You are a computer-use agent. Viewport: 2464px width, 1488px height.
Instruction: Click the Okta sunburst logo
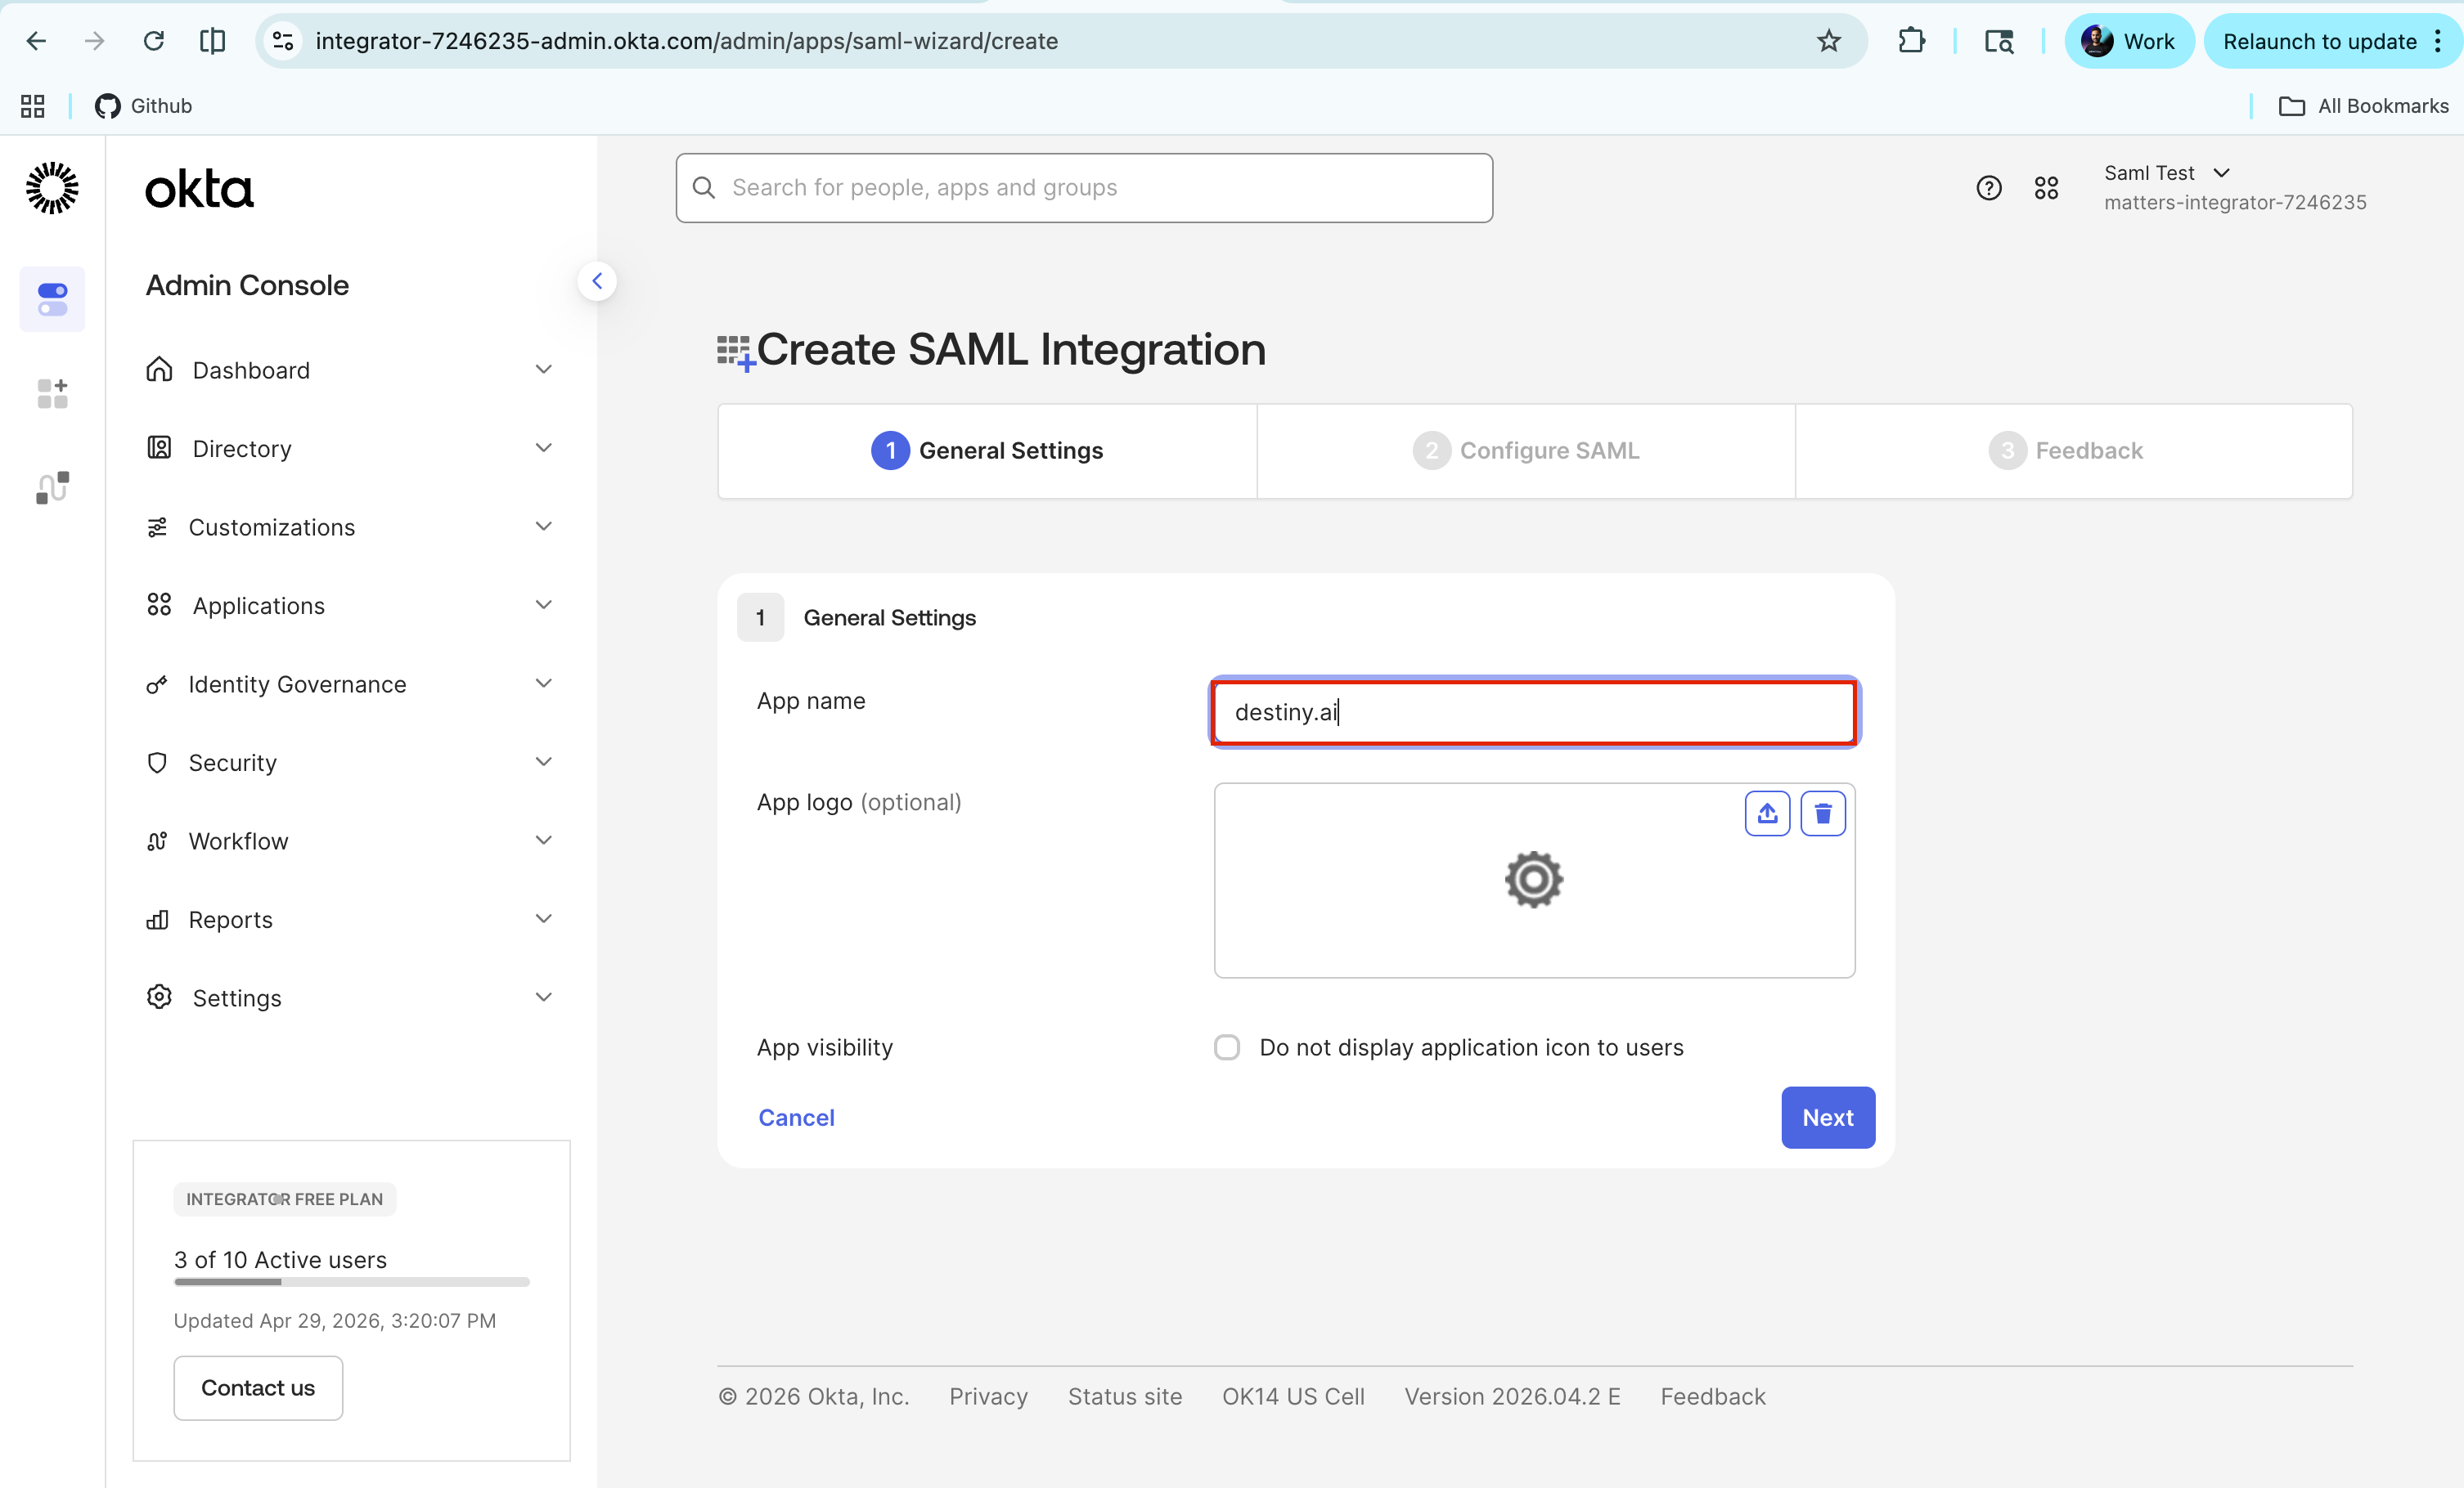coord(52,188)
